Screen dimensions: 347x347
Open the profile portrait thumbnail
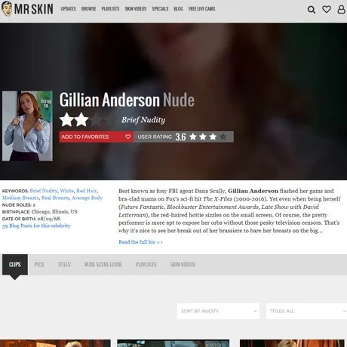tap(27, 126)
